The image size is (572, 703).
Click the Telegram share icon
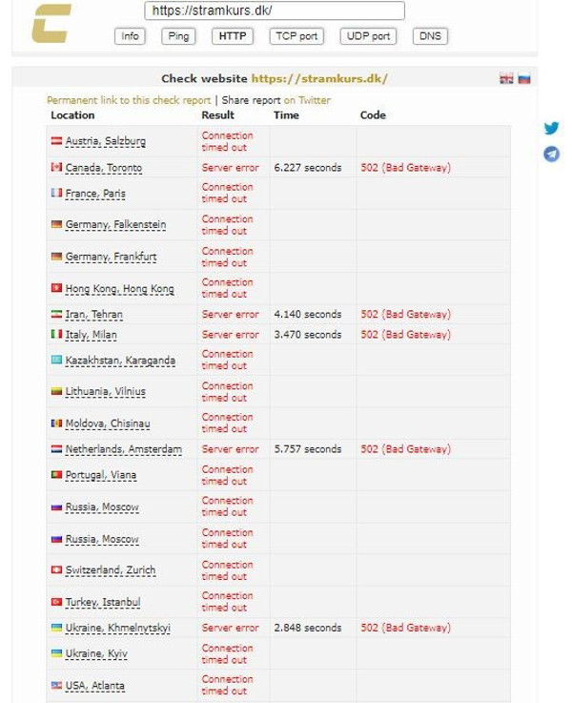coord(551,154)
